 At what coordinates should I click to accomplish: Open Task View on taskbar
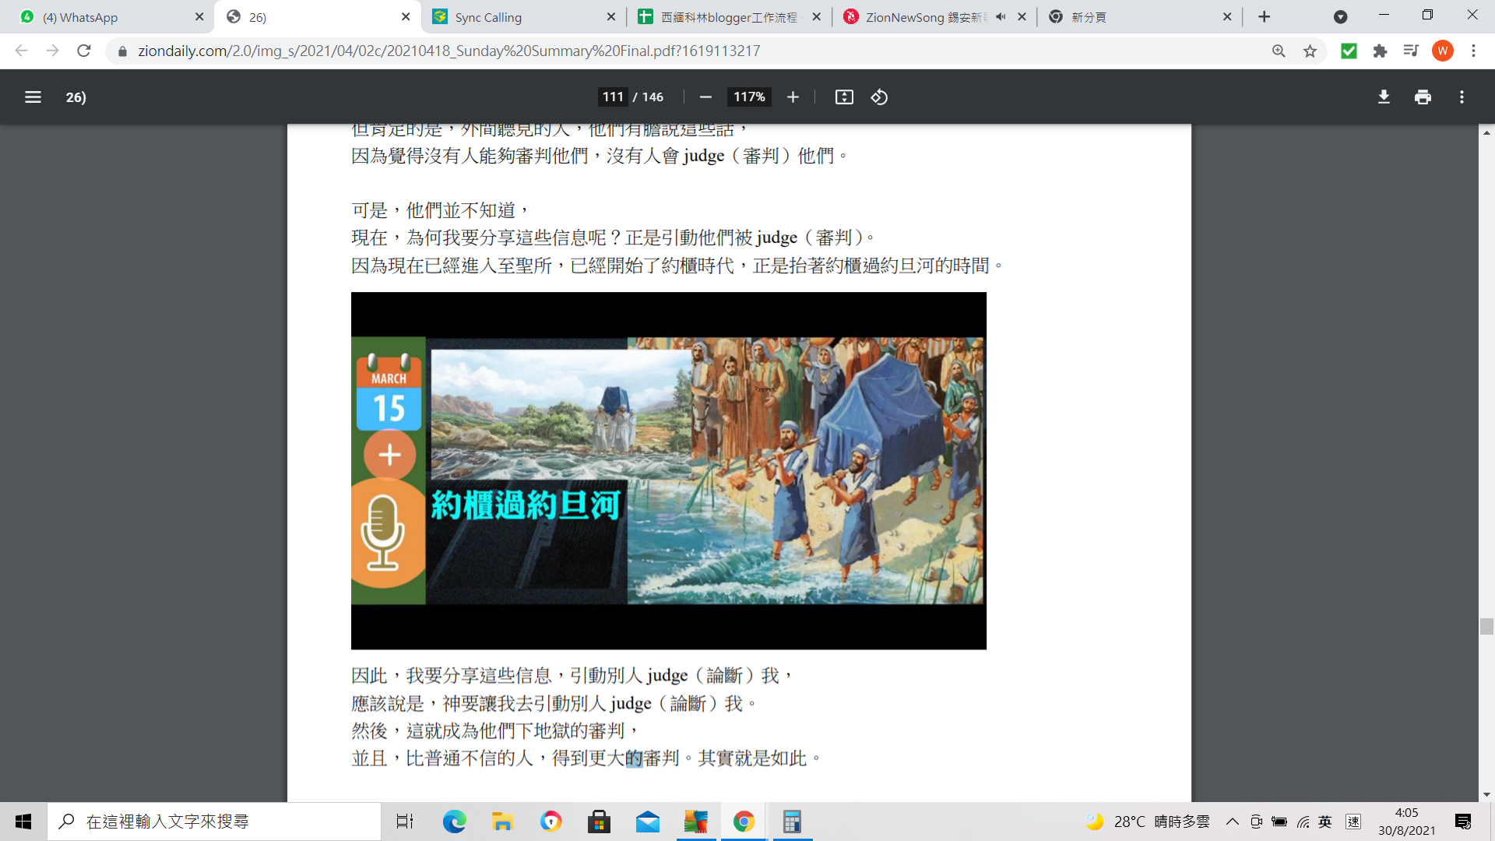pos(405,822)
